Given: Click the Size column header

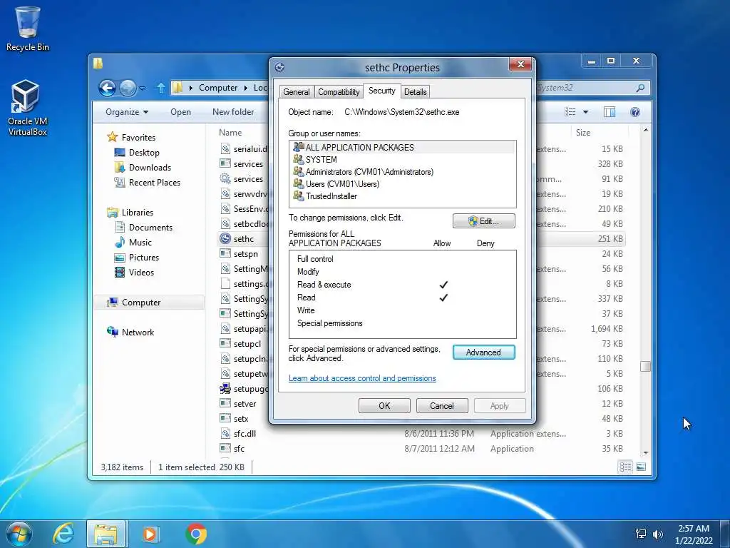Looking at the screenshot, I should (x=583, y=132).
